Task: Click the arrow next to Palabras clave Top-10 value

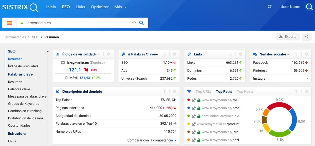Action: 175,124
